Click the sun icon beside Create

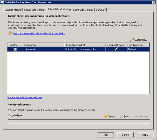tap(106, 116)
